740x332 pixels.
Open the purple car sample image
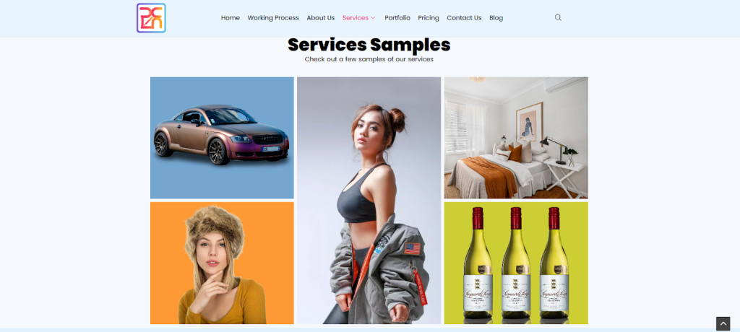222,138
